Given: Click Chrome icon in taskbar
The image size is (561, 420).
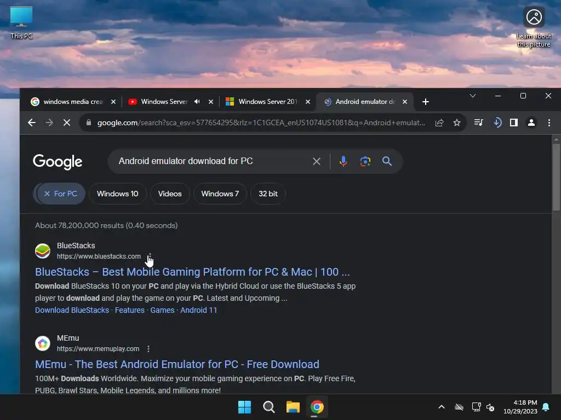Looking at the screenshot, I should [x=317, y=407].
